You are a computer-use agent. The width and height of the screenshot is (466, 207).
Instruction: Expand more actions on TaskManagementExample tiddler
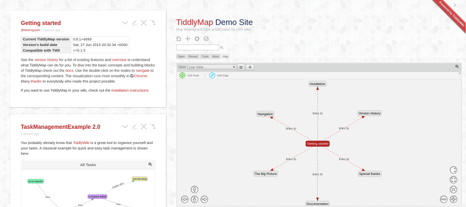click(x=125, y=127)
